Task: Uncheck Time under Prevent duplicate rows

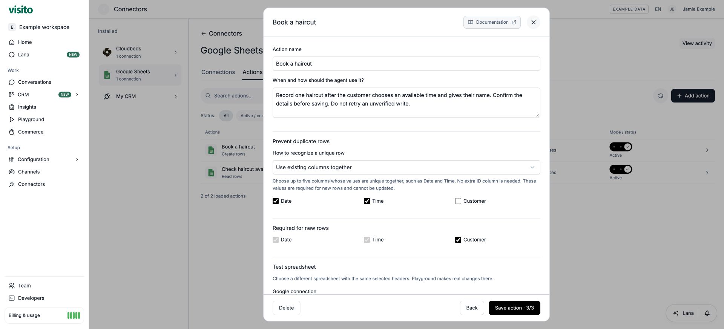Action: 367,201
